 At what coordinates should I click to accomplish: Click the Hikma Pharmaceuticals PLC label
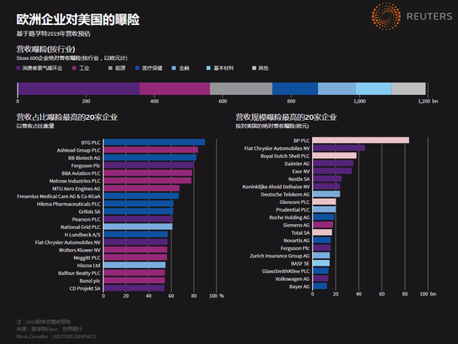68,204
